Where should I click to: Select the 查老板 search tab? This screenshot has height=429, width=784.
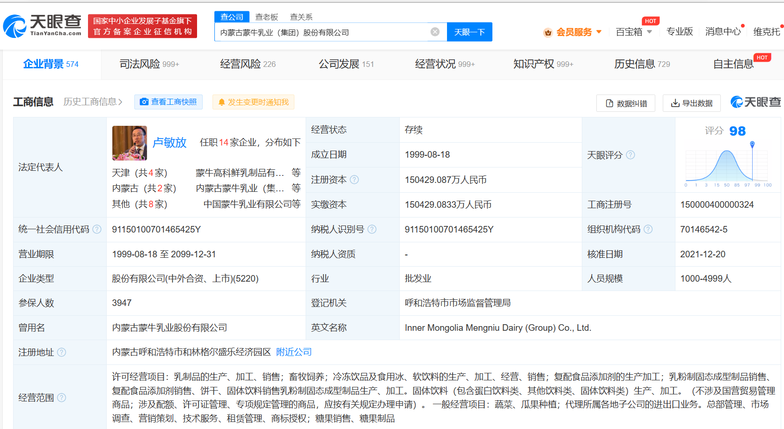[x=267, y=17]
